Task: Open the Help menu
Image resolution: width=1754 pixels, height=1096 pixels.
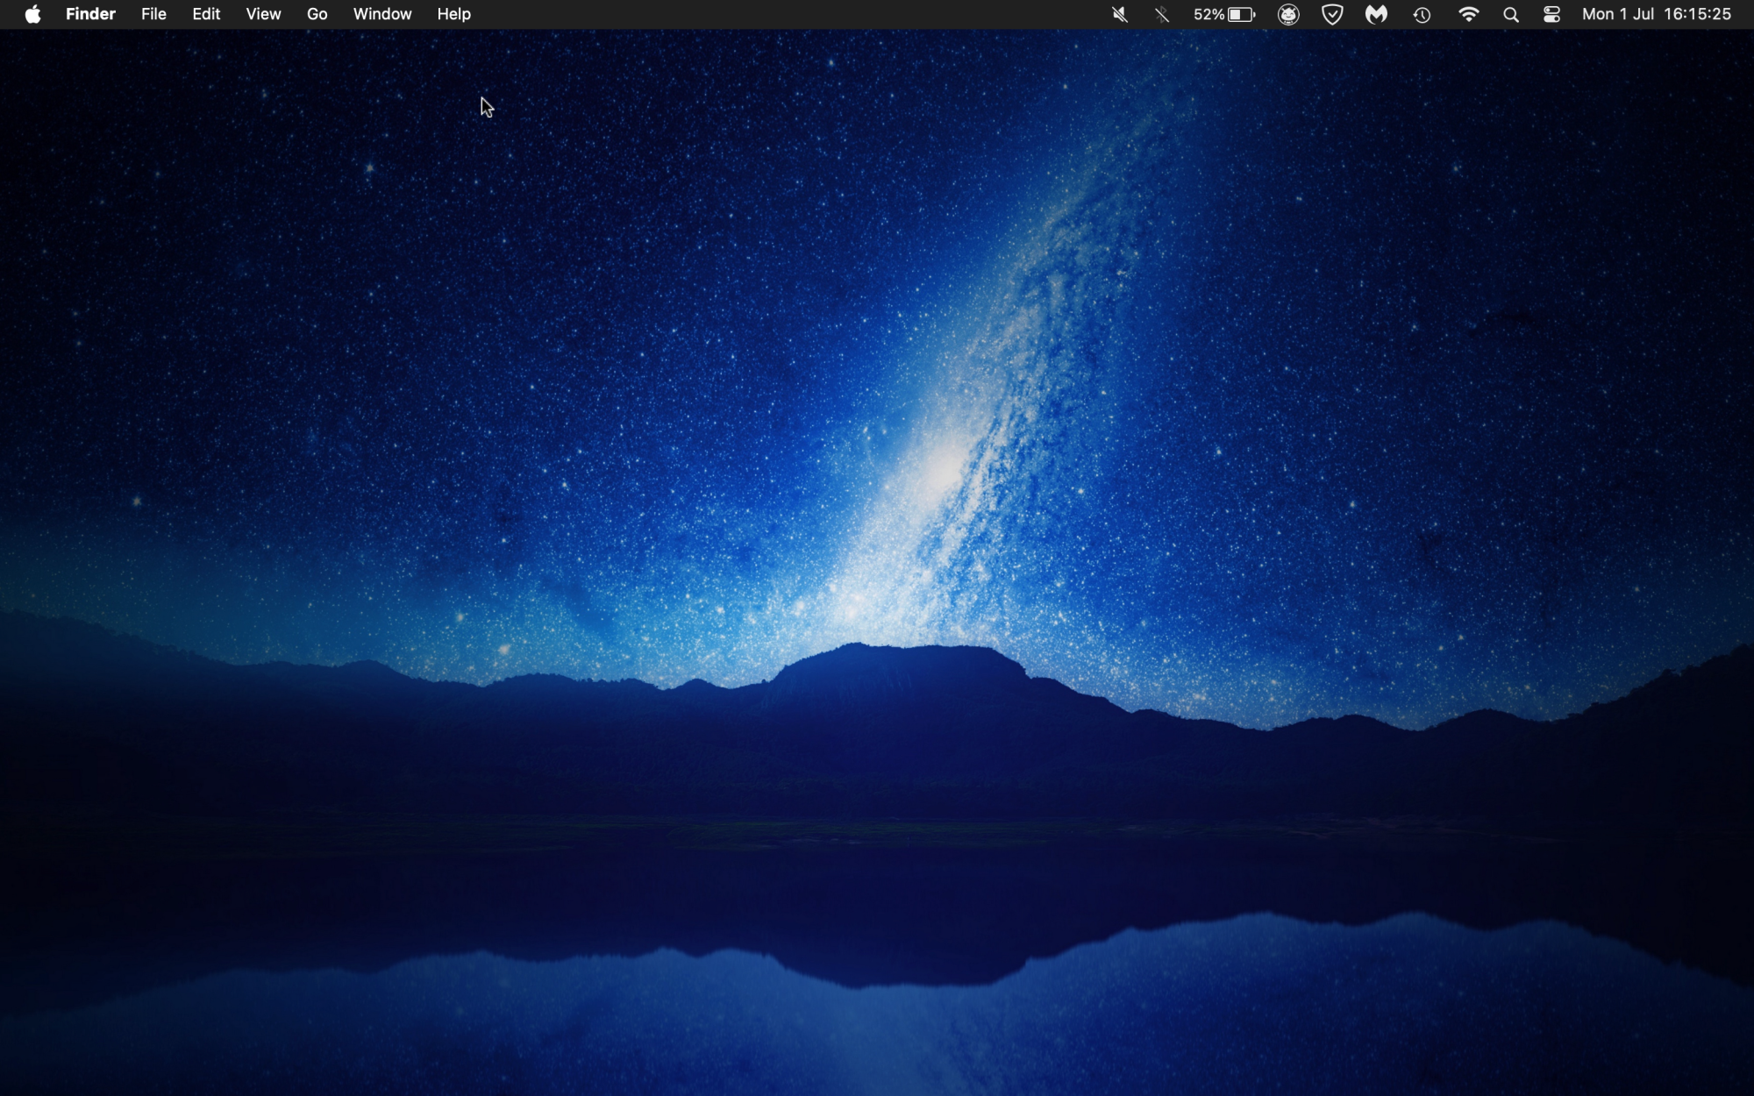Action: coord(453,14)
